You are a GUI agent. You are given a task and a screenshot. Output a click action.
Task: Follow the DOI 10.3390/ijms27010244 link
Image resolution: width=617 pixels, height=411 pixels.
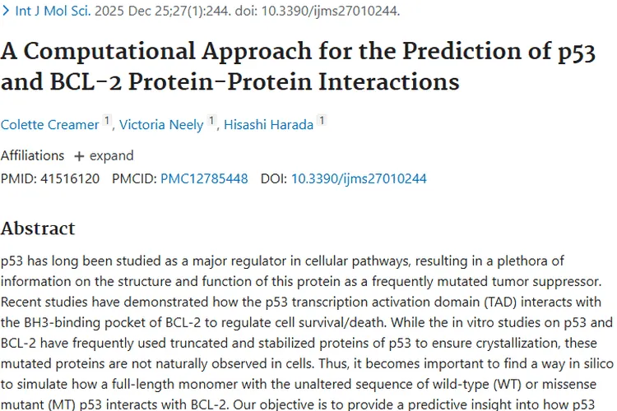tap(359, 178)
